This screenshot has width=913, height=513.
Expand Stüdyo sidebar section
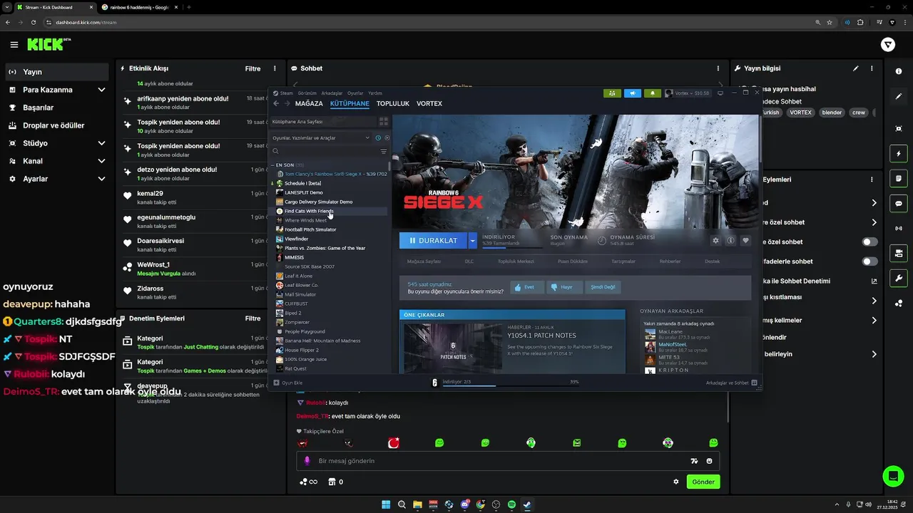(x=101, y=143)
